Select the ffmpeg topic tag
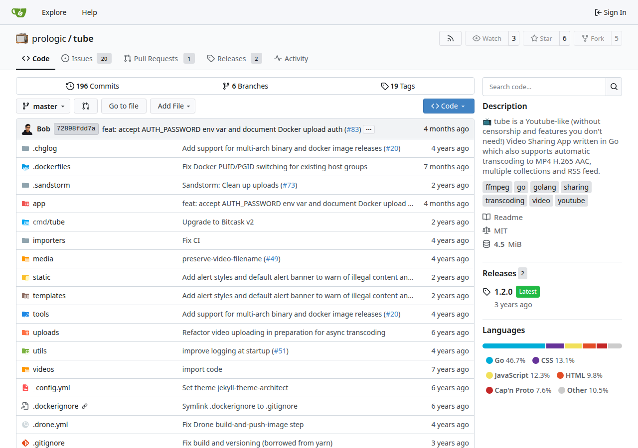This screenshot has width=638, height=448. click(497, 187)
